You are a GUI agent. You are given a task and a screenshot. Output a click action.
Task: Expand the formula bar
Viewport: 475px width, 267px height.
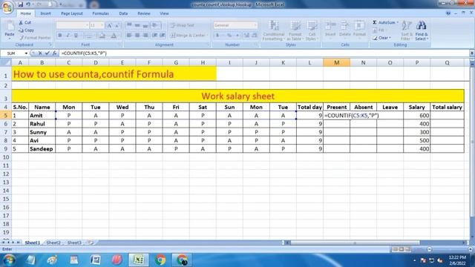point(472,53)
